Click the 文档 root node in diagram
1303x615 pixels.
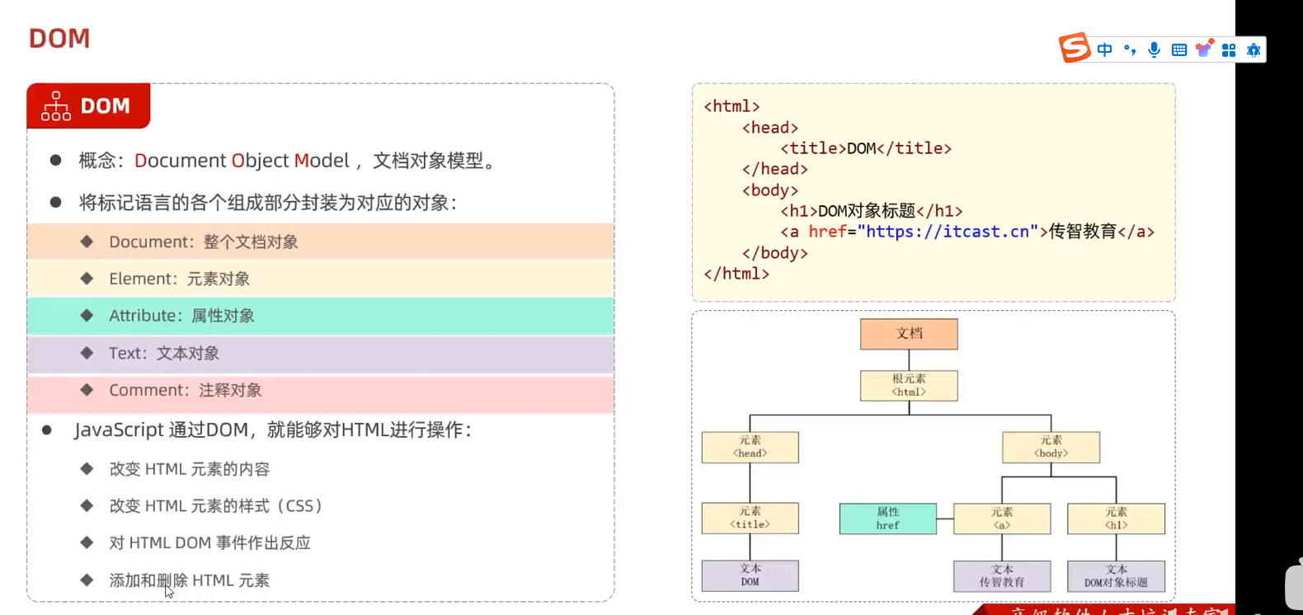pos(909,334)
